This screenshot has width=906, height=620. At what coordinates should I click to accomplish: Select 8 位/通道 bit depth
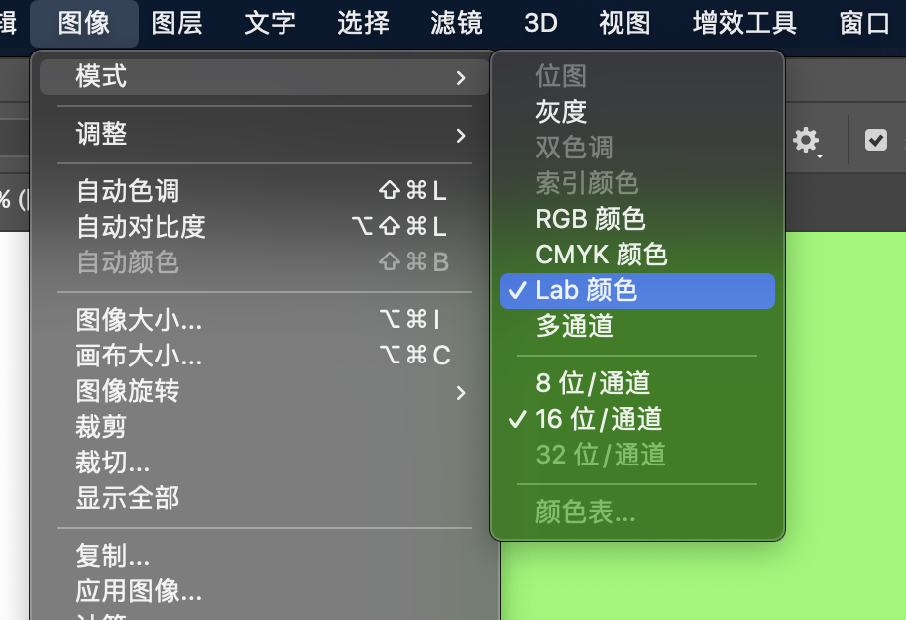pyautogui.click(x=593, y=383)
